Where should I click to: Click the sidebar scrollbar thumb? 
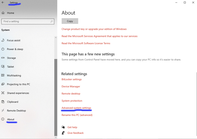coord(56,97)
